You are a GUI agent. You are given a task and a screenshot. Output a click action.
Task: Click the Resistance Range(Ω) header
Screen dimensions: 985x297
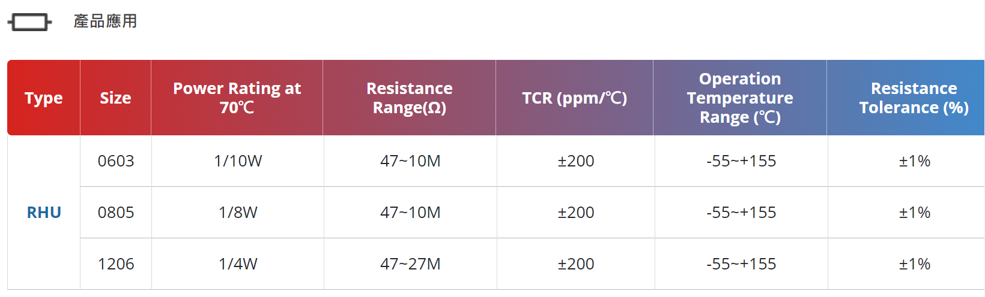coord(410,98)
